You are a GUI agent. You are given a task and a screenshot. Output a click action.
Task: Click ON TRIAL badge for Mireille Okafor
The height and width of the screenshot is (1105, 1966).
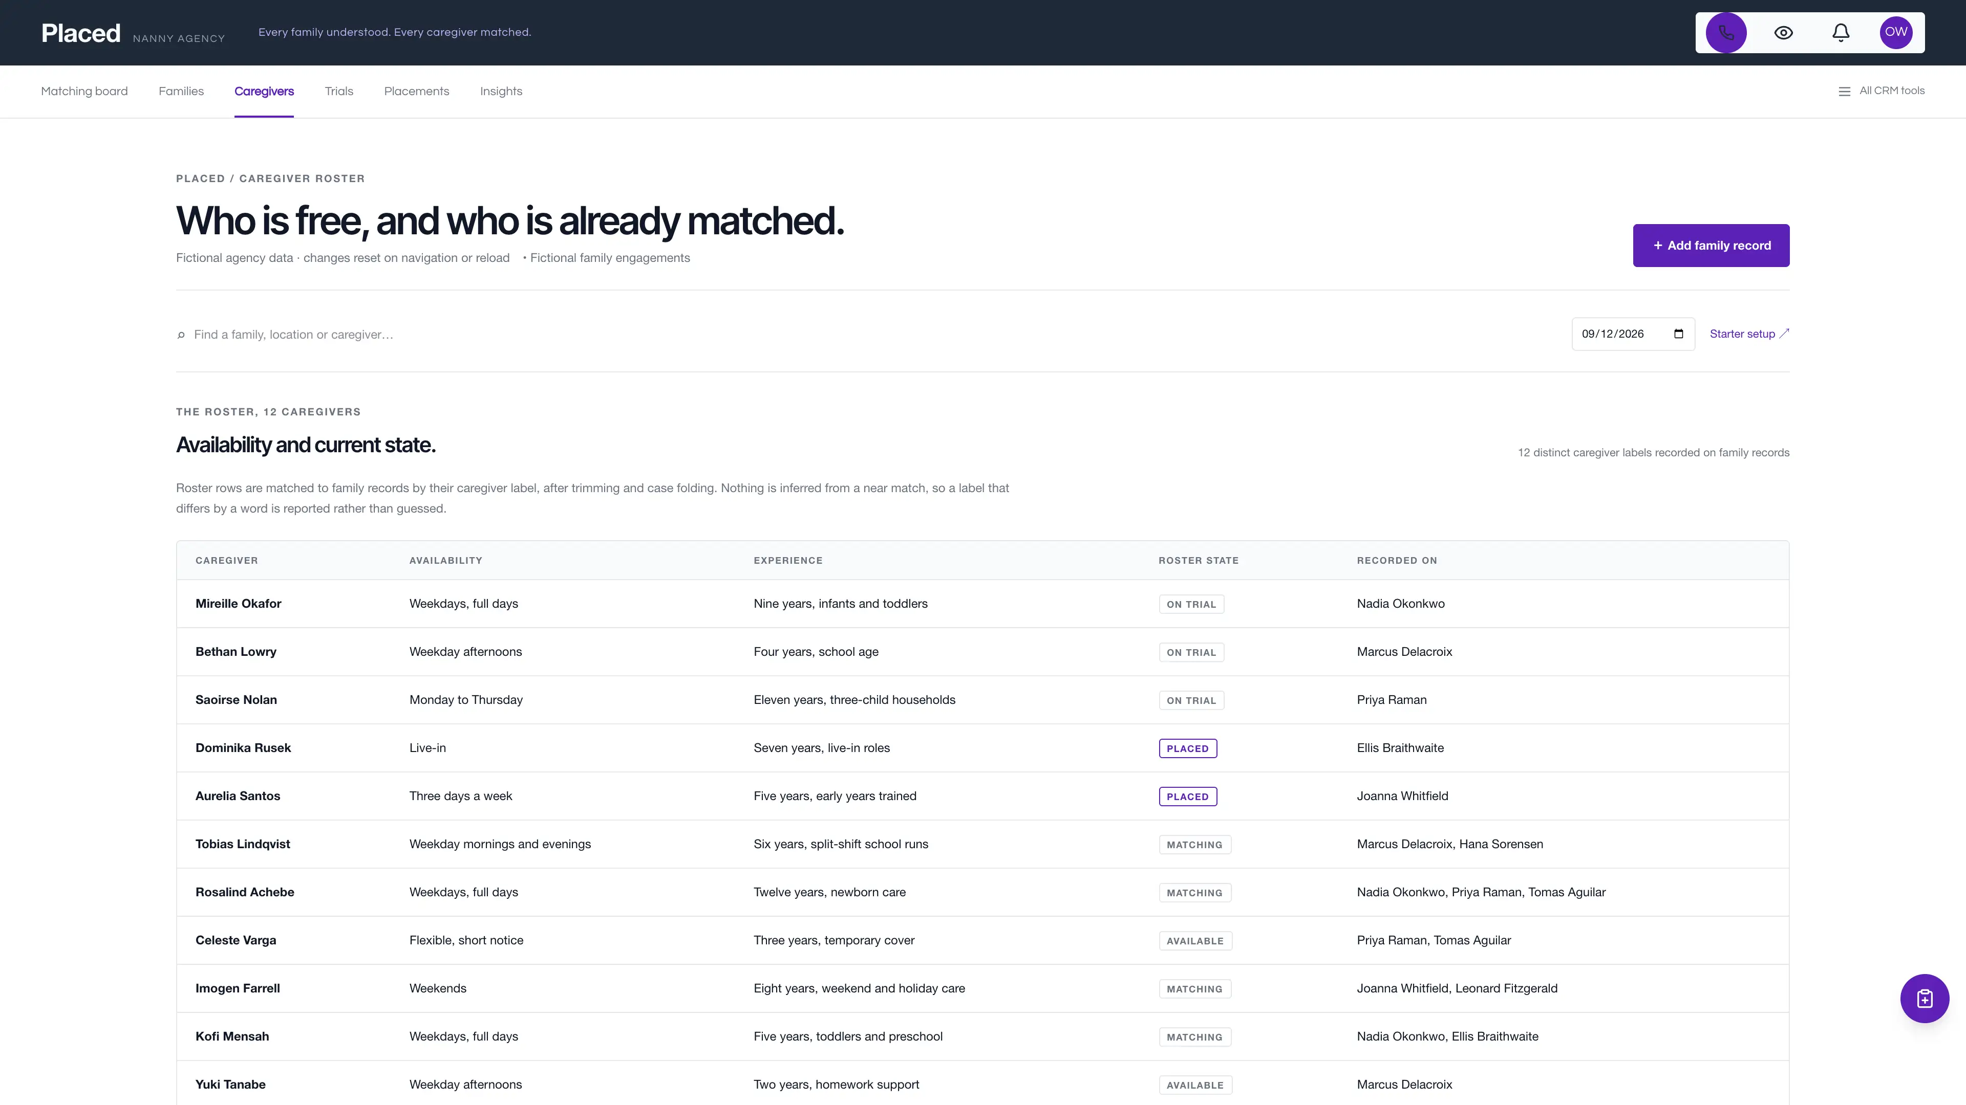click(1191, 605)
